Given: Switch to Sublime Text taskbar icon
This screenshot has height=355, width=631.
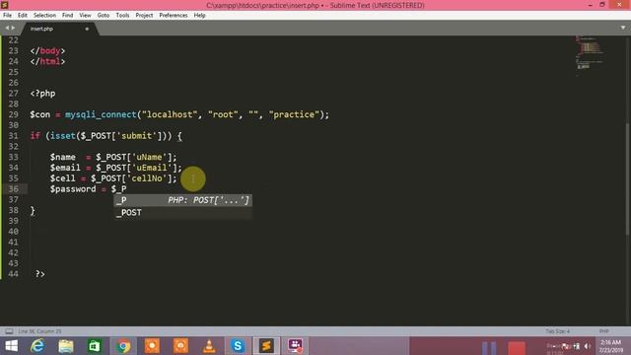Looking at the screenshot, I should (x=266, y=346).
